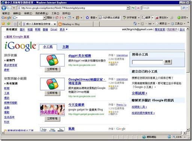The height and width of the screenshot is (141, 192).
Task: Expand the address bar history dropdown
Action: pyautogui.click(x=128, y=8)
